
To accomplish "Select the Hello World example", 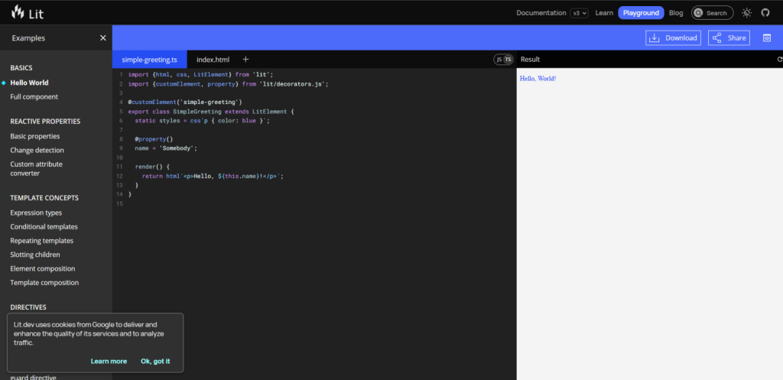I will pos(30,83).
